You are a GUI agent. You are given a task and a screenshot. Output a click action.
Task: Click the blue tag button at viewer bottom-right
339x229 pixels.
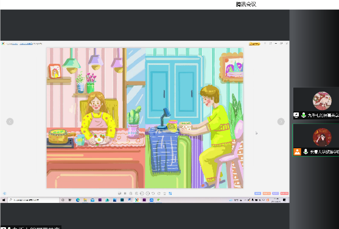tap(257, 193)
